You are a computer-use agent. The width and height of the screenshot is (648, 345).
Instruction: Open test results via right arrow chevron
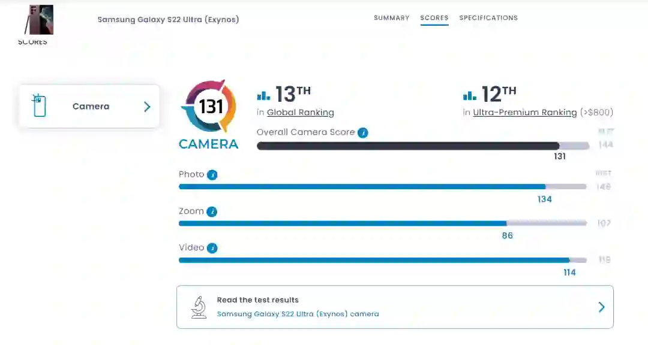[x=601, y=307]
